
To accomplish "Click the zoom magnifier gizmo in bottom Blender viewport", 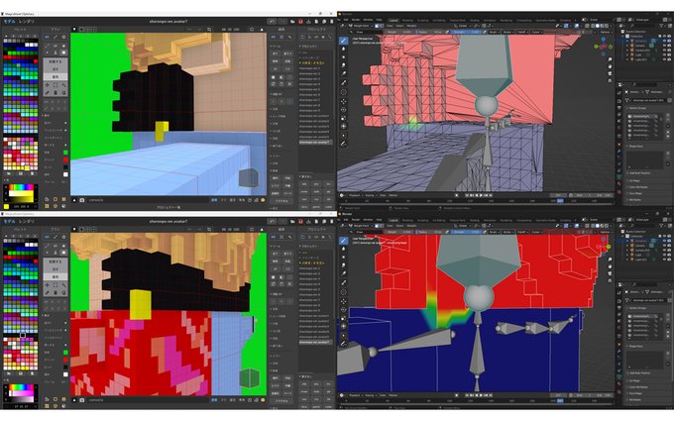I will click(610, 260).
